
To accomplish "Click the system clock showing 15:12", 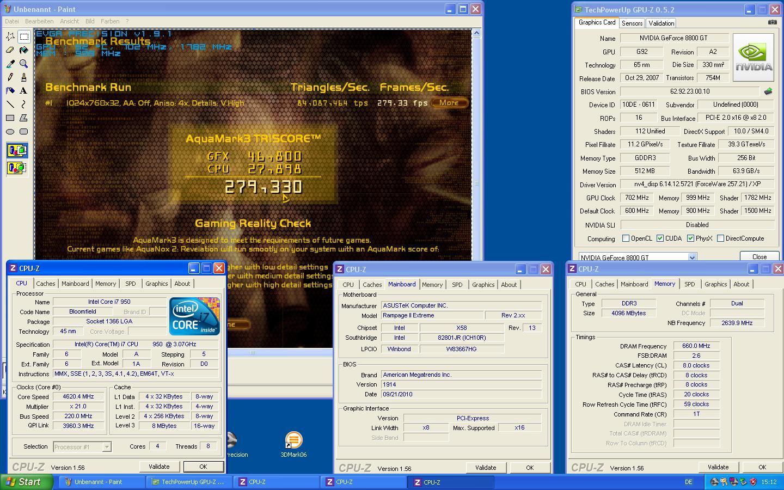I will 769,482.
